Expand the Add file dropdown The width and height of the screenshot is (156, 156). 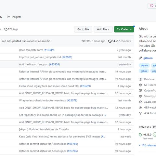coord(103,29)
